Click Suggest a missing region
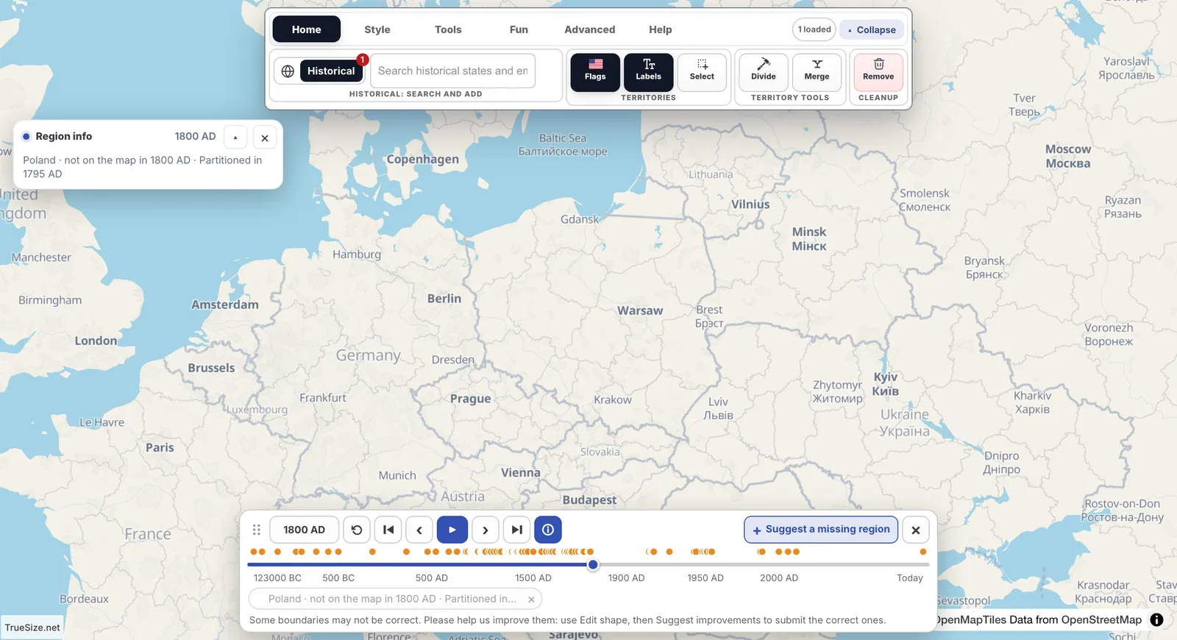 click(x=821, y=530)
